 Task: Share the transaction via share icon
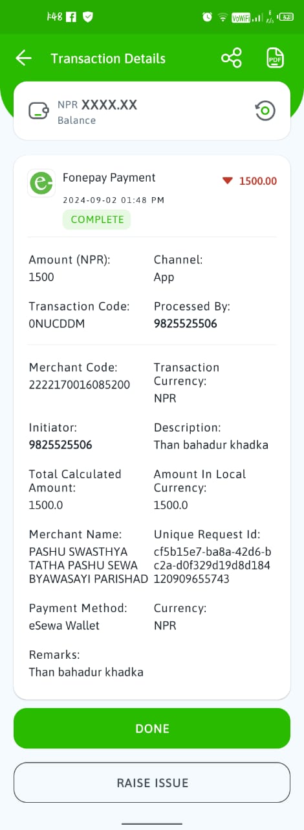click(231, 58)
